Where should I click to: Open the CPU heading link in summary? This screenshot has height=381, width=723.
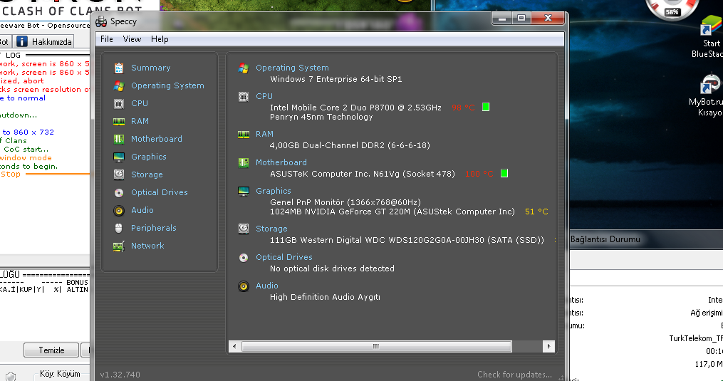(264, 96)
